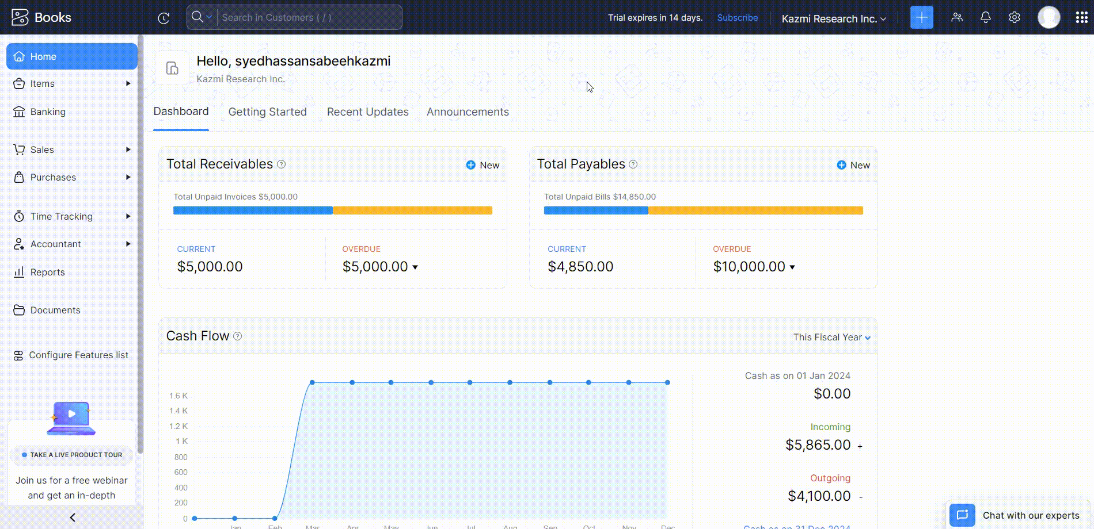1094x529 pixels.
Task: Click the Chat with our experts icon
Action: (x=962, y=515)
